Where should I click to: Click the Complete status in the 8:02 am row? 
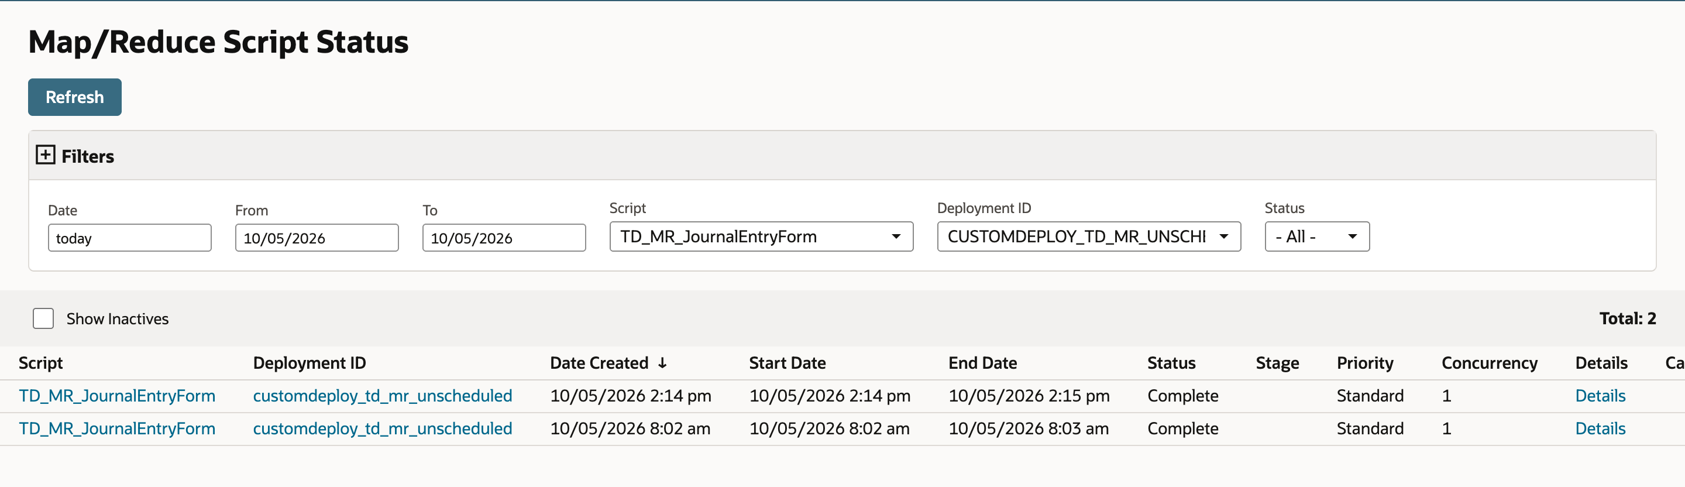[1182, 428]
